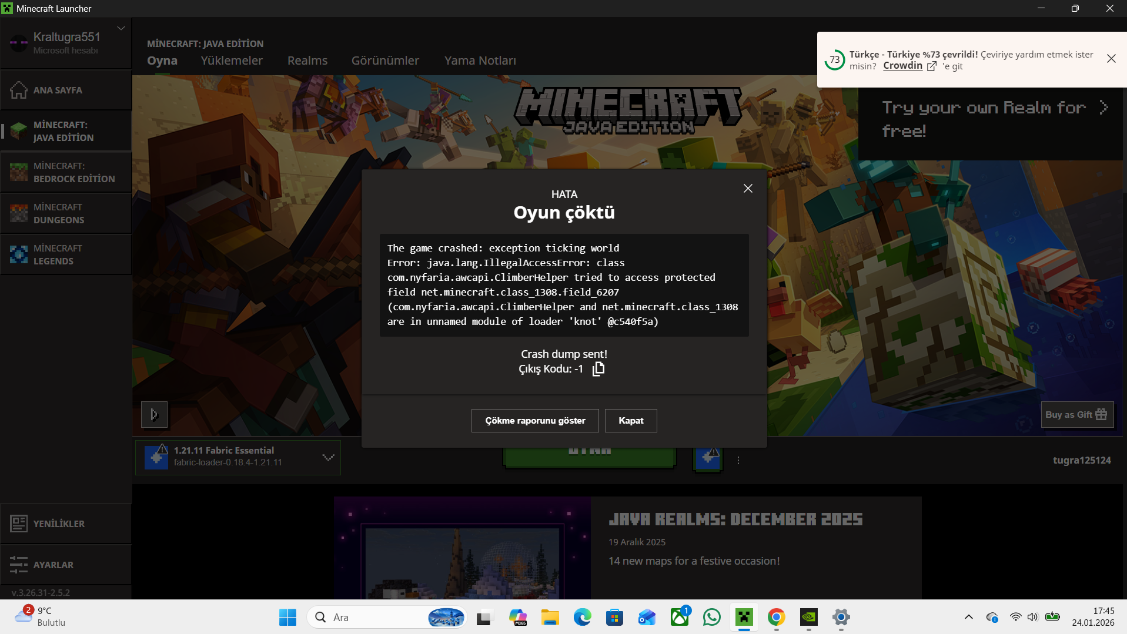This screenshot has height=634, width=1127.
Task: Open Google Chrome from taskbar
Action: (x=777, y=618)
